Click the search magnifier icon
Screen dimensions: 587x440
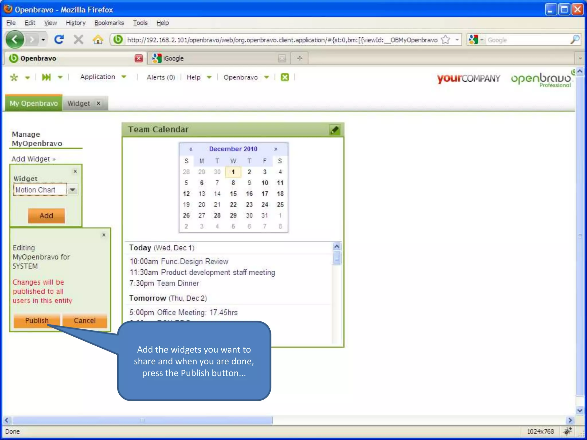click(x=575, y=40)
